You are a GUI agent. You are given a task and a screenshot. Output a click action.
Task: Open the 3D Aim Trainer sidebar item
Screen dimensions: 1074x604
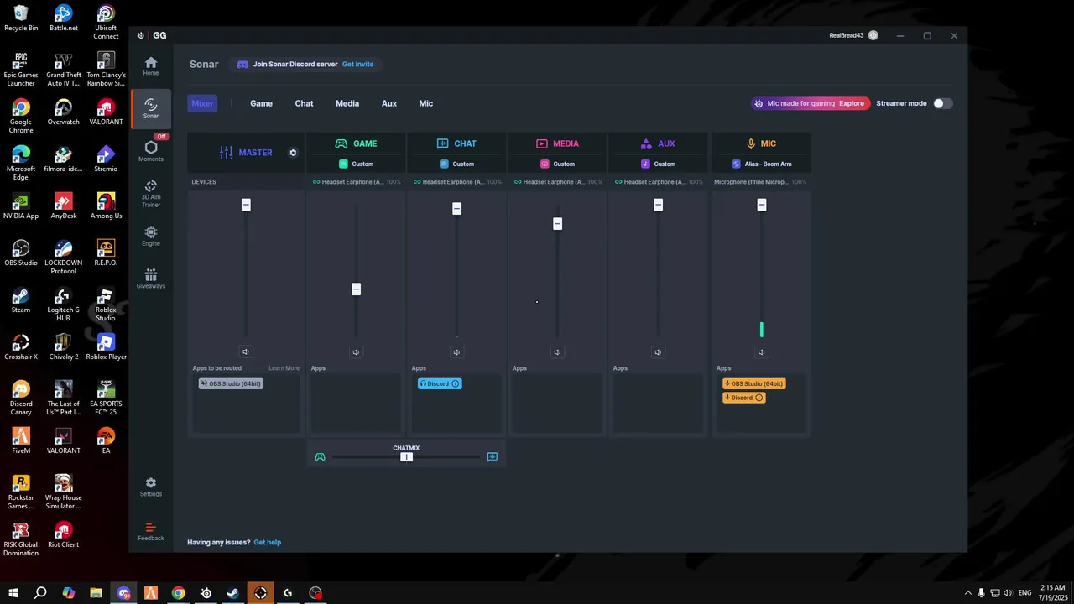pyautogui.click(x=151, y=194)
